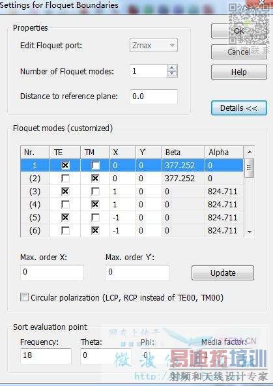This screenshot has height=386, width=273.
Task: Click the Beta column header
Action: [183, 153]
